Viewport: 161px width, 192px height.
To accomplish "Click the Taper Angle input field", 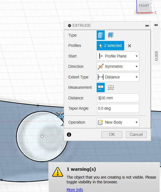I will pos(118,108).
